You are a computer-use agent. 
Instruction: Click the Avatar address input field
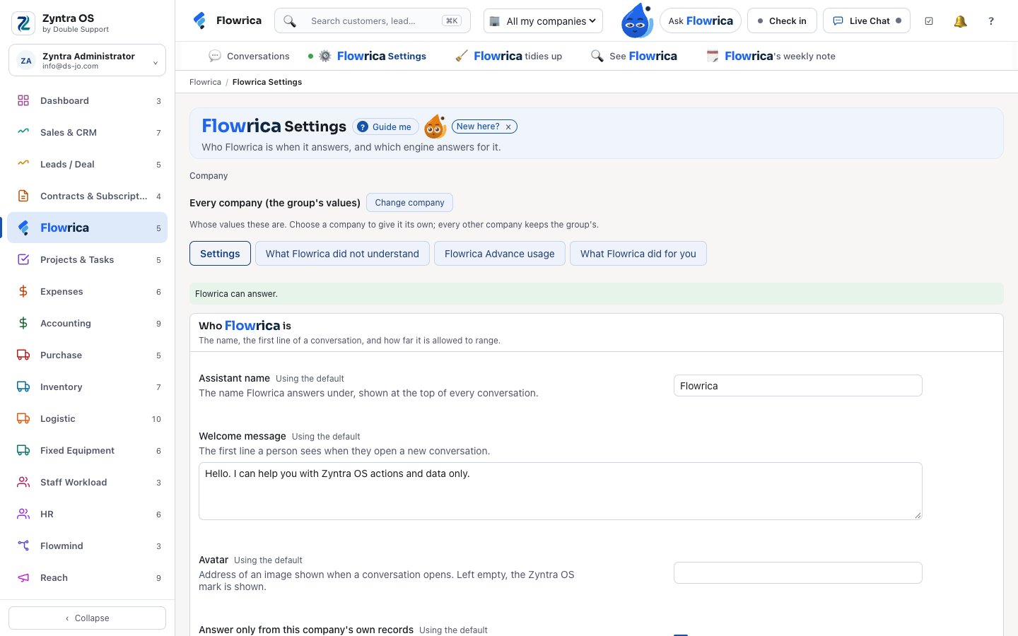[798, 573]
